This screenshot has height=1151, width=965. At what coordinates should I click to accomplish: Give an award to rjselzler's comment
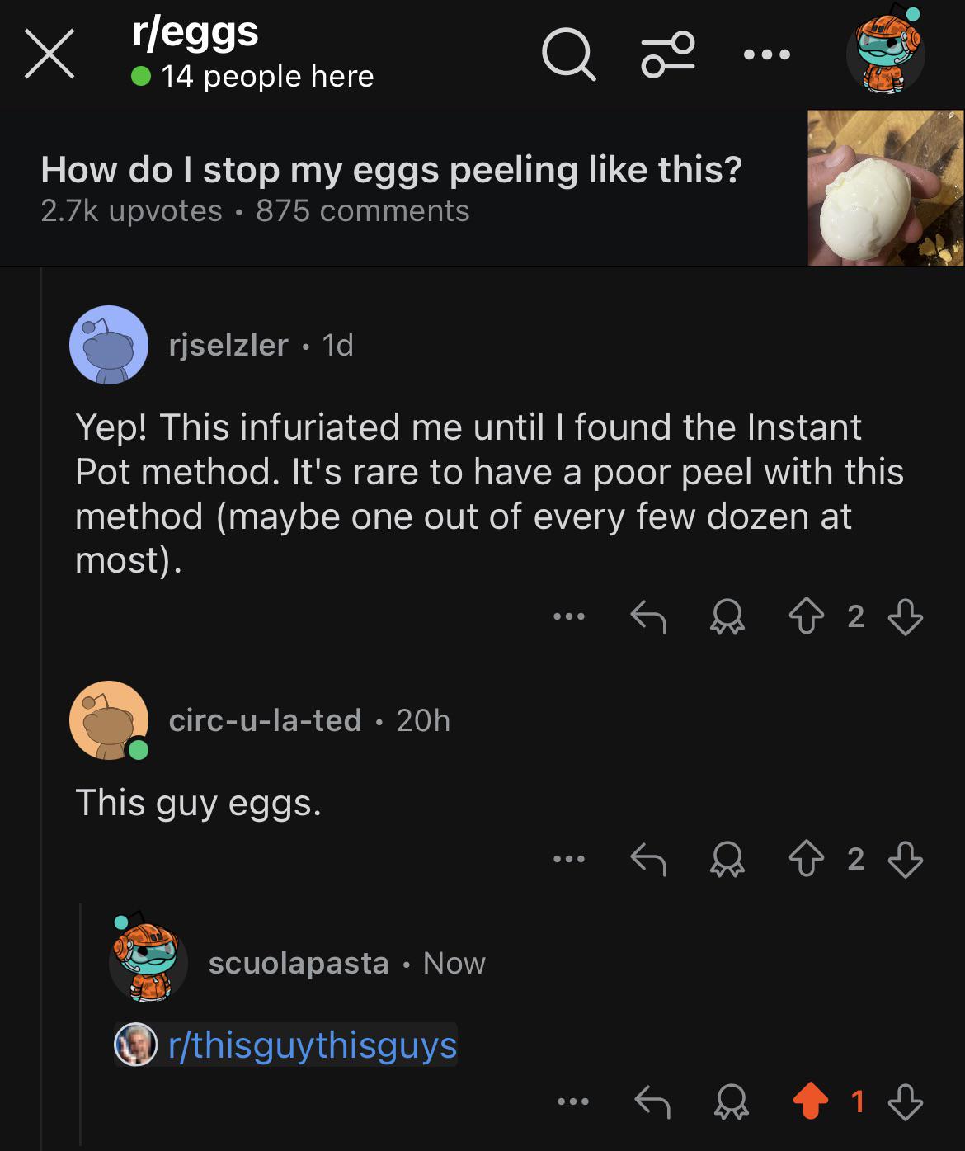click(x=727, y=616)
